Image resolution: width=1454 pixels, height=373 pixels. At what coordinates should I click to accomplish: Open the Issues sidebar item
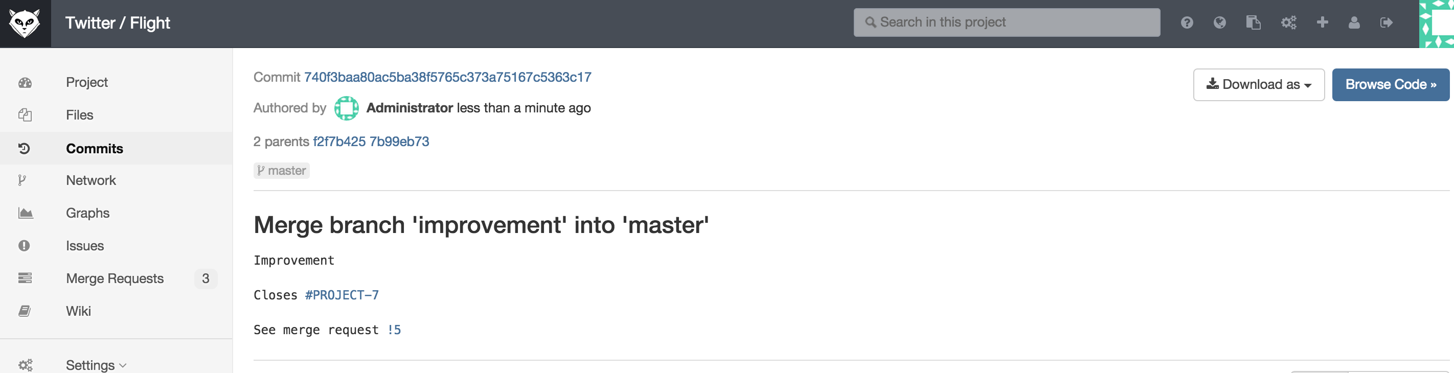click(85, 246)
